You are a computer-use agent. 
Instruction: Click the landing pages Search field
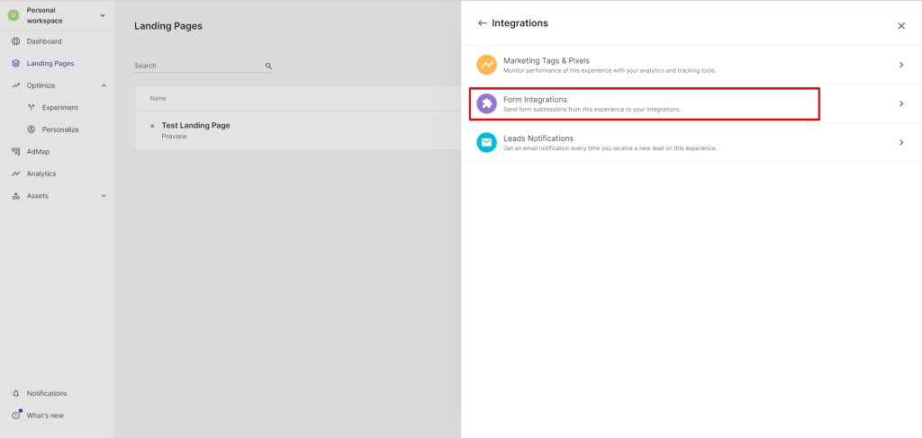tap(198, 67)
